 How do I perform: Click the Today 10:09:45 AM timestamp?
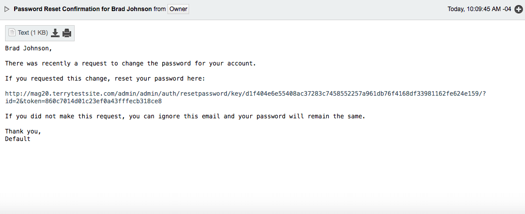pos(480,10)
